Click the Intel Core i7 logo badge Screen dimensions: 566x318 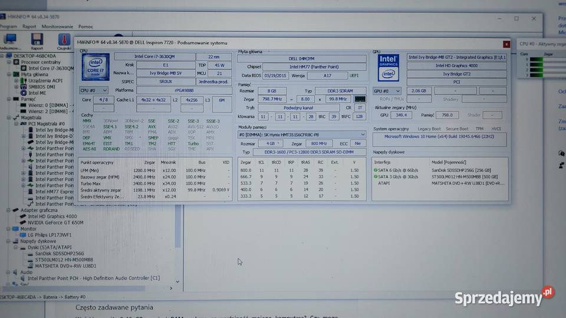[x=96, y=67]
